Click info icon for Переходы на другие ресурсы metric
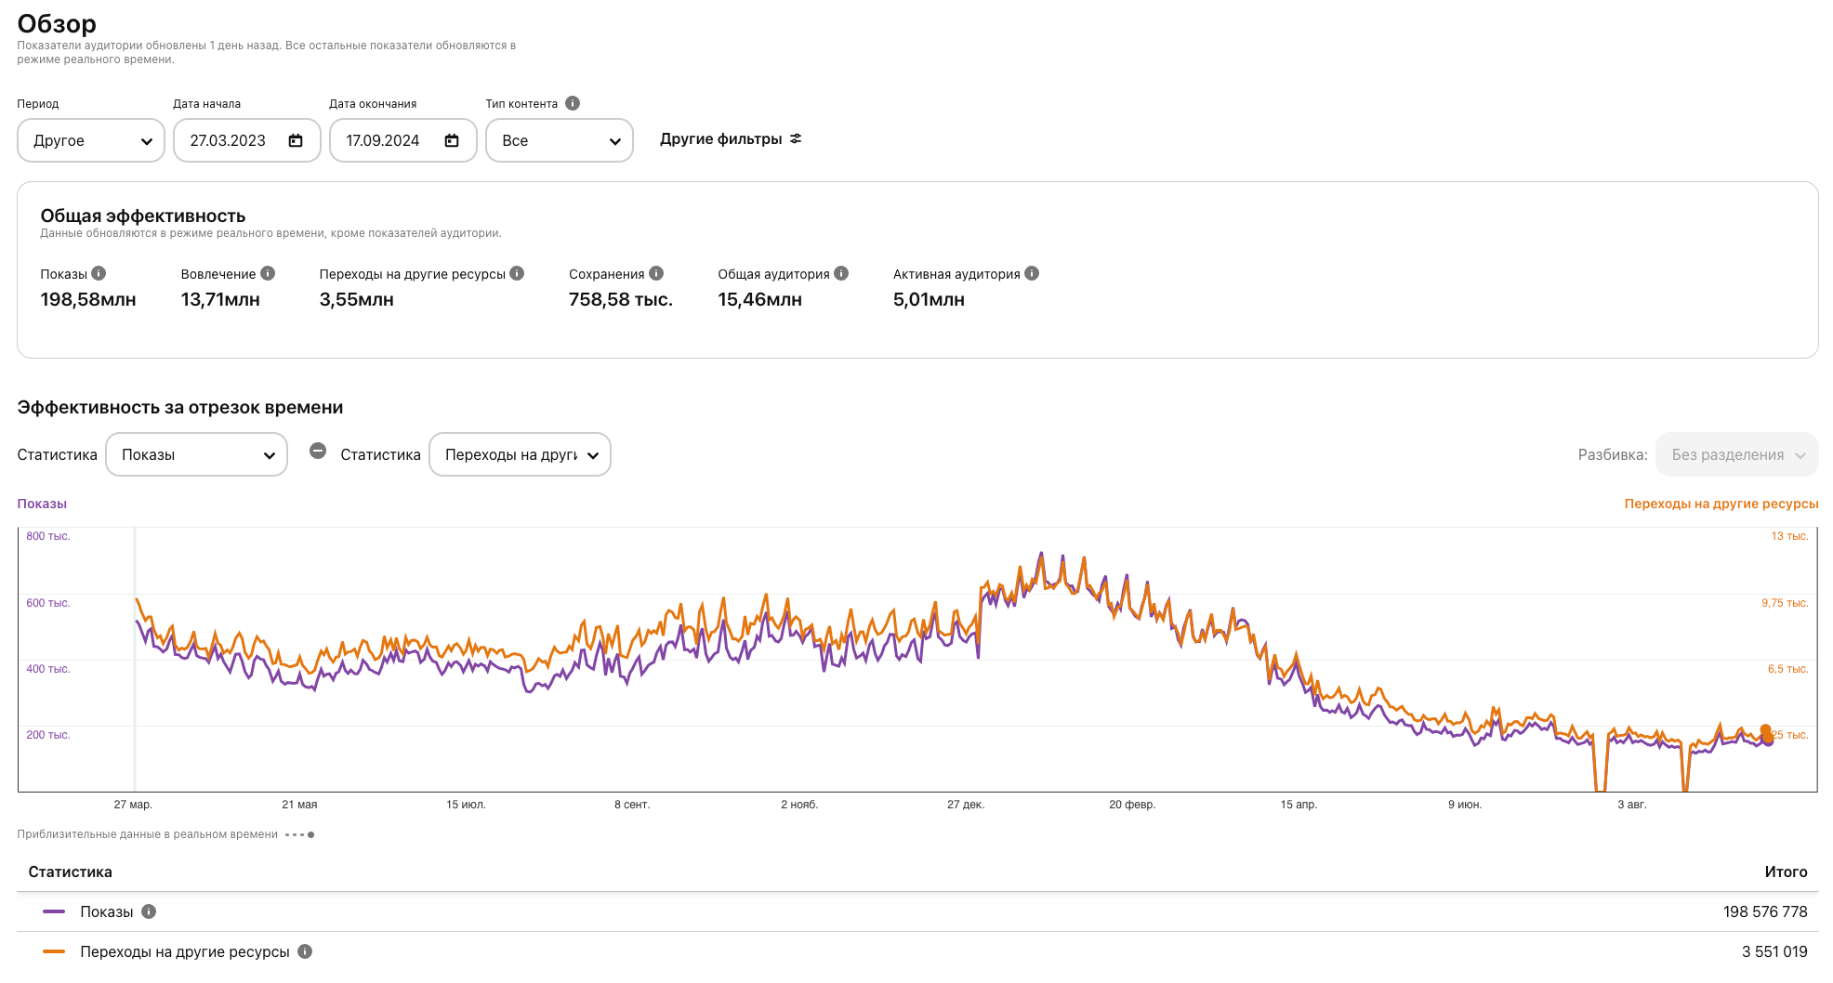1833x983 pixels. coord(517,273)
